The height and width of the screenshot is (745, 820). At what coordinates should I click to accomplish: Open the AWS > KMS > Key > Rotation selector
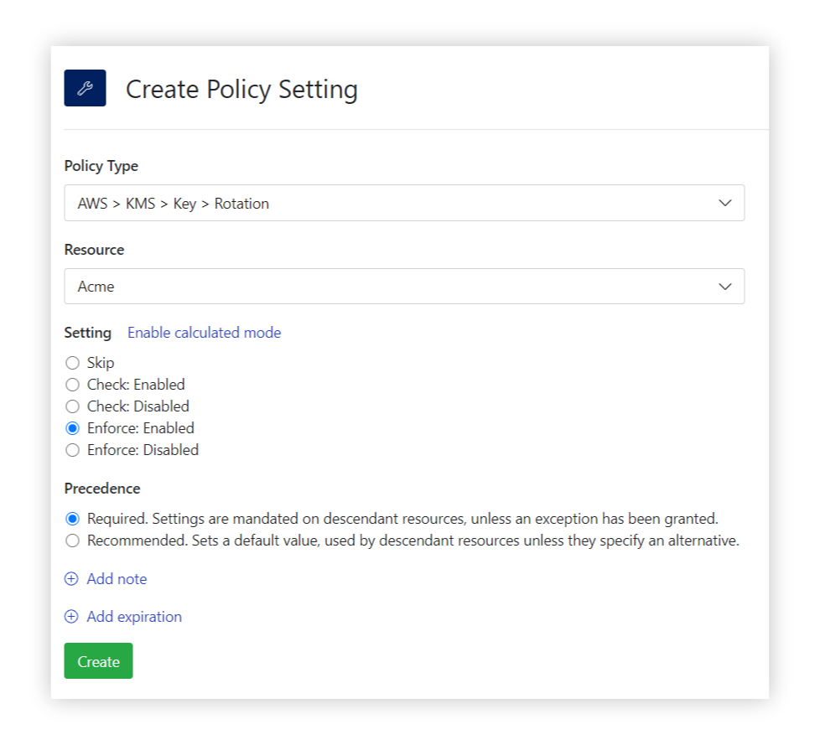404,203
